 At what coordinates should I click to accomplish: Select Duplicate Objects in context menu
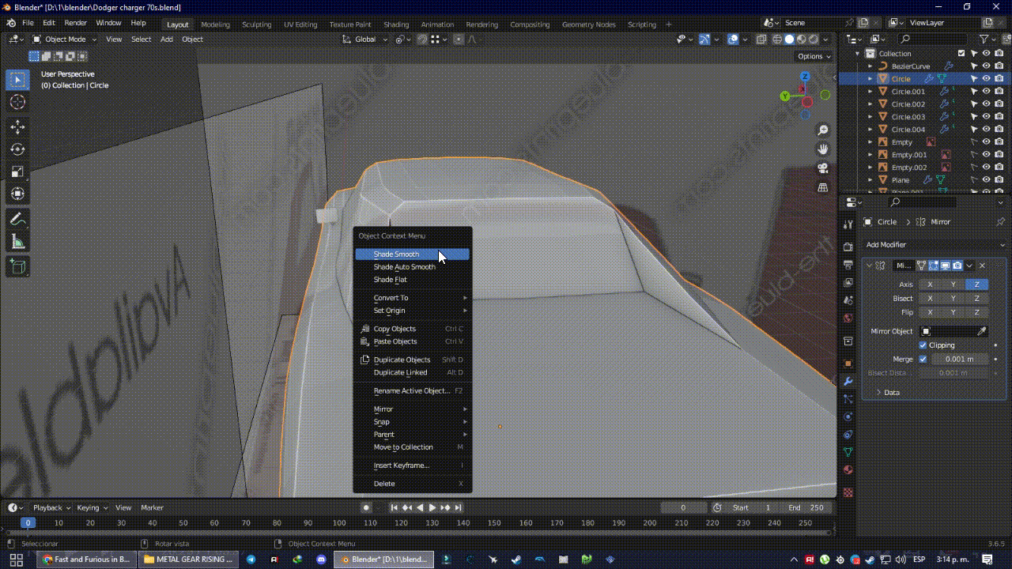coord(412,360)
